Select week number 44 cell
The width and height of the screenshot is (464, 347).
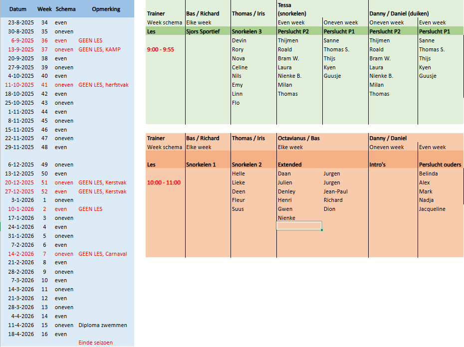pyautogui.click(x=44, y=112)
